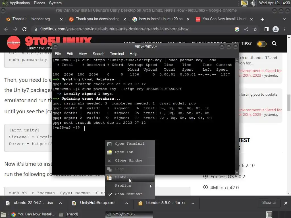Click the display tray icon
The image size is (291, 218).
244,3
